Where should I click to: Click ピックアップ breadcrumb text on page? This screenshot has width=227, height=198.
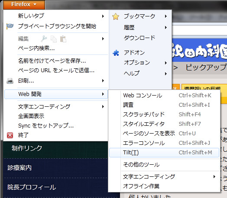pos(206,67)
